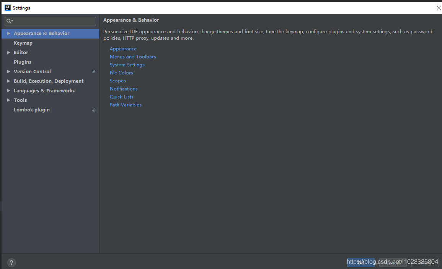This screenshot has width=442, height=269.
Task: Click the Cancel button
Action: tap(393, 263)
